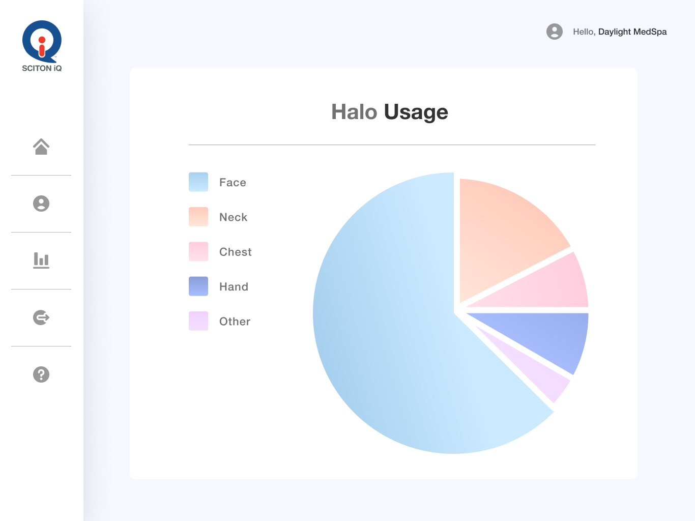Select the Hand legend color swatch
Image resolution: width=695 pixels, height=521 pixels.
click(198, 286)
